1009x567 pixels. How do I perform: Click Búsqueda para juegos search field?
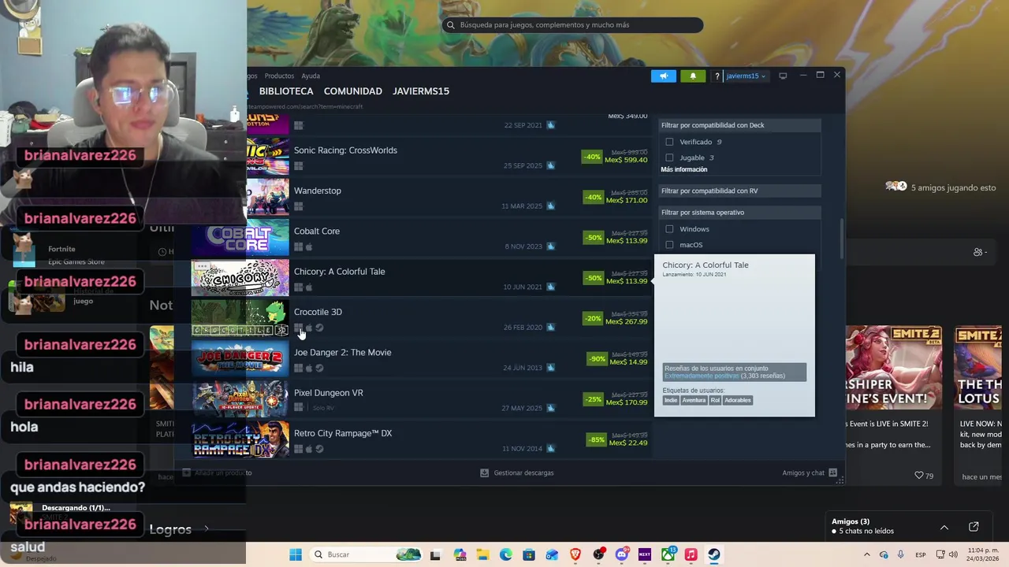click(572, 25)
